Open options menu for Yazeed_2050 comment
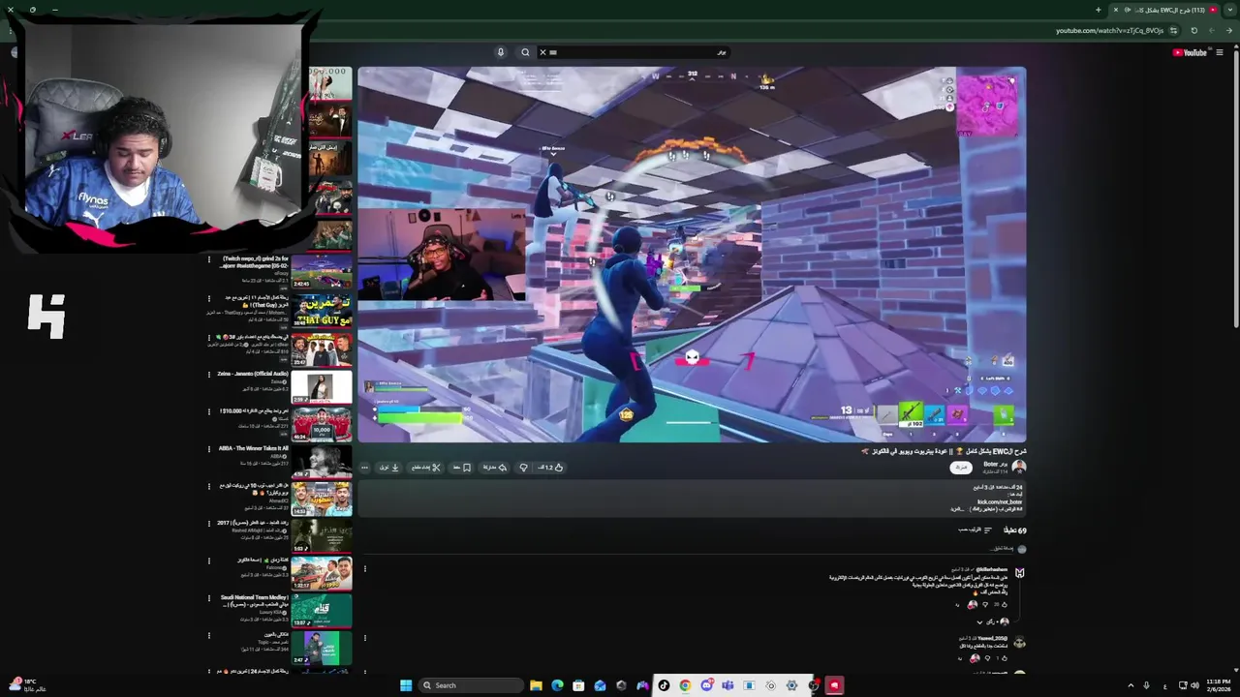The image size is (1240, 697). click(364, 638)
